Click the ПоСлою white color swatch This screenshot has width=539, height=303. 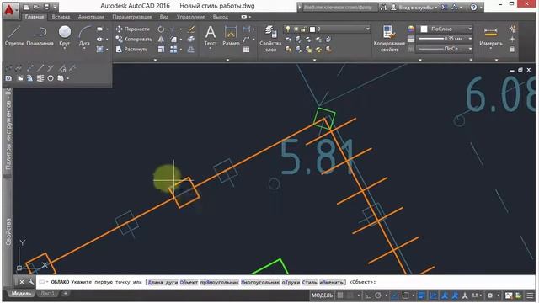[x=424, y=29]
